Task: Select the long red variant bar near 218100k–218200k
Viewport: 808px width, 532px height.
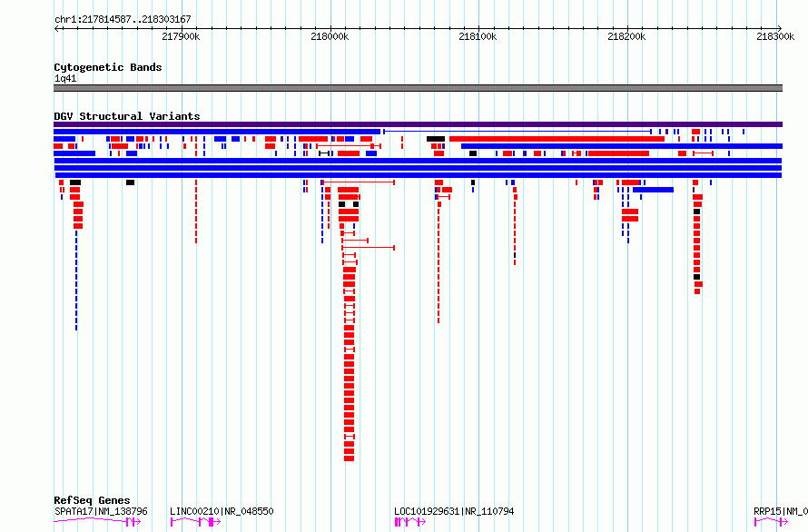Action: (557, 139)
